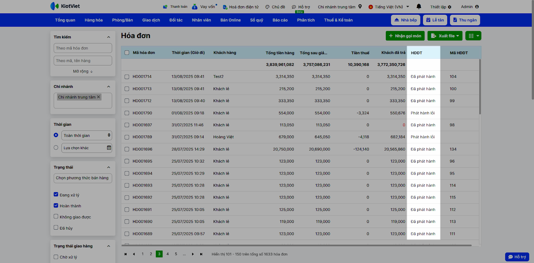
Task: Remove the Chi nhánh trung tâm filter tag
Action: coord(98,97)
